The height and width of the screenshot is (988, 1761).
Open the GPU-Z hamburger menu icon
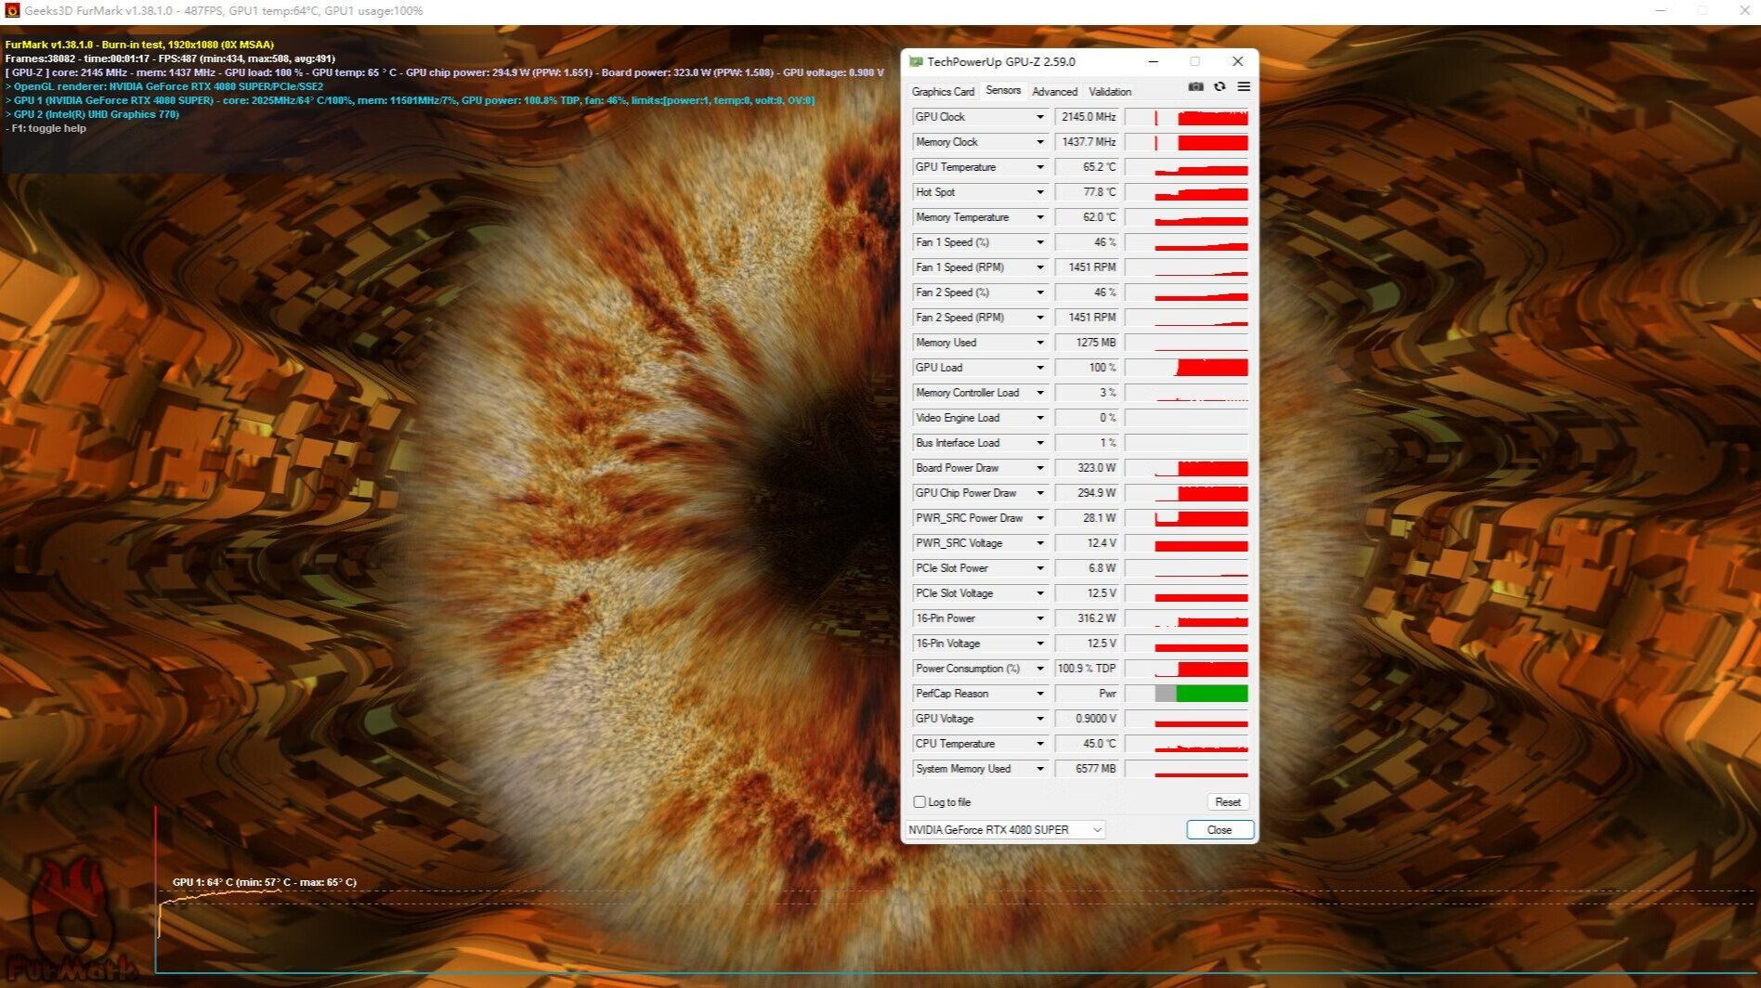(x=1244, y=86)
